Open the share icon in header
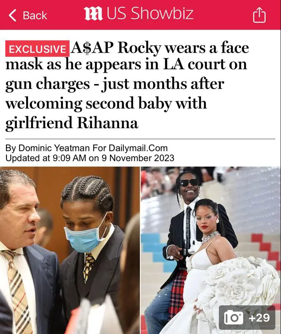The image size is (281, 334). 259,14
